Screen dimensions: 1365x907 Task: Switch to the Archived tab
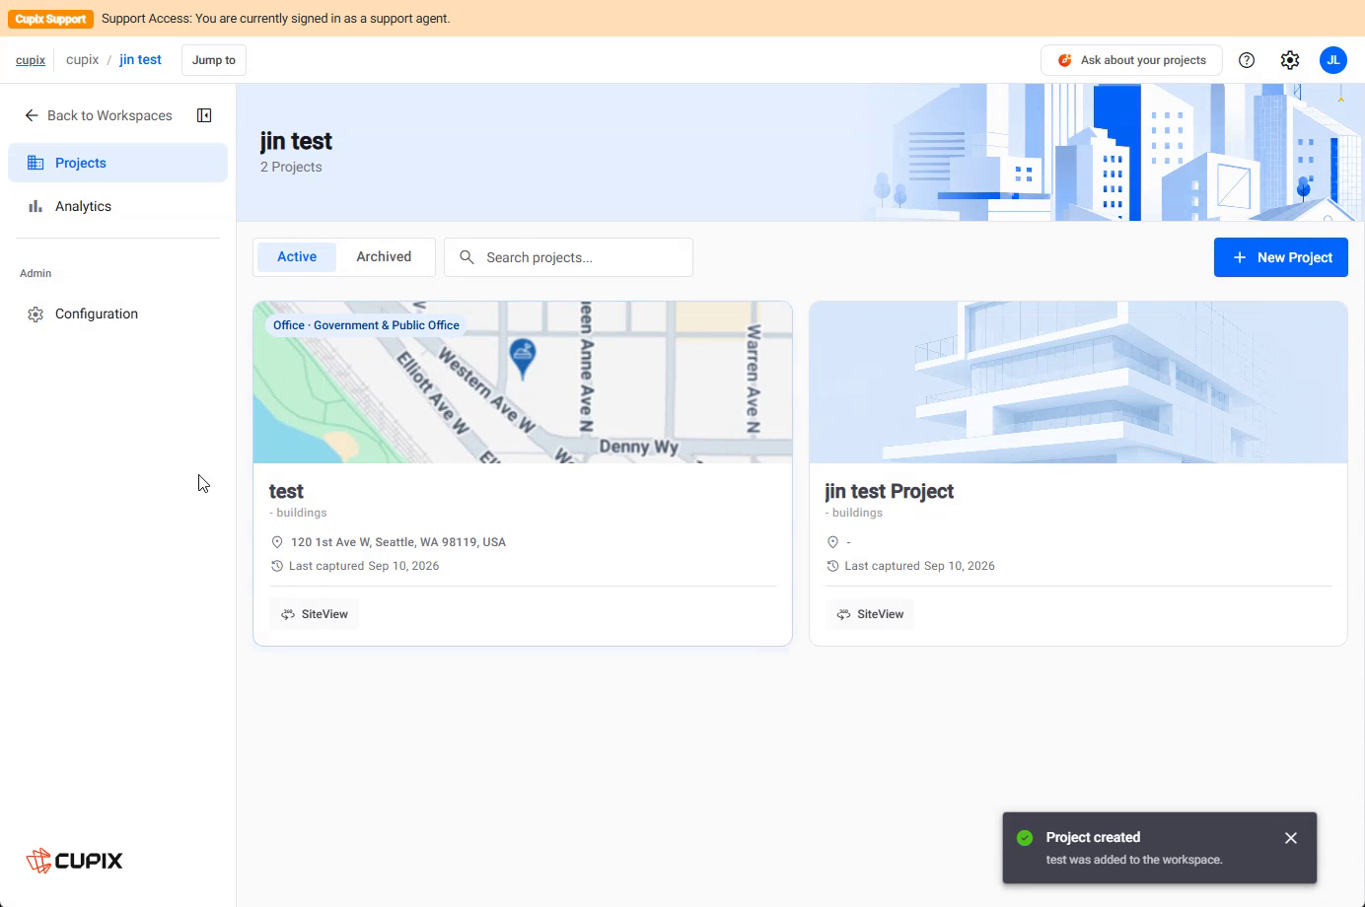coord(384,257)
